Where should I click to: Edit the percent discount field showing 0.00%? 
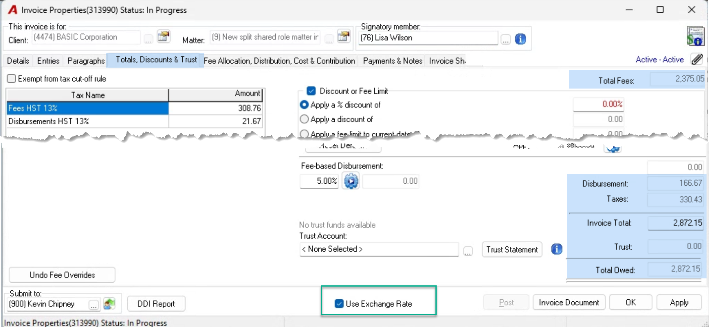click(x=599, y=104)
